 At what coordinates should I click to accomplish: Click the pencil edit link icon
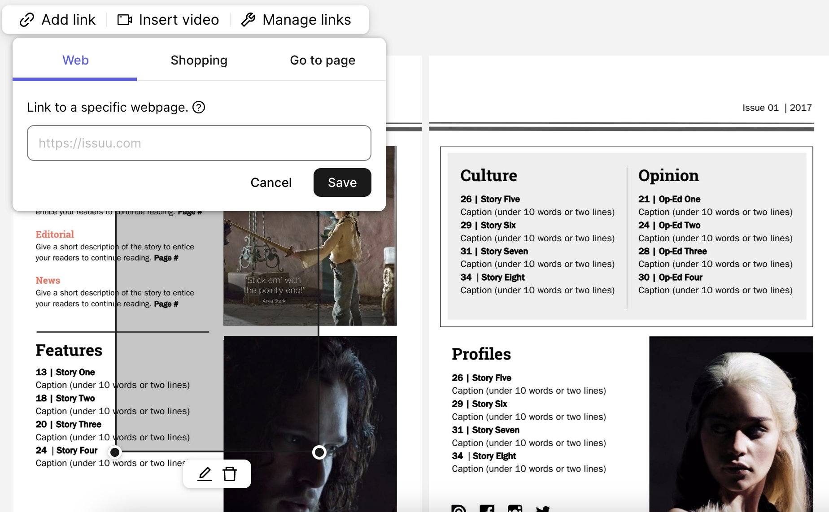205,473
